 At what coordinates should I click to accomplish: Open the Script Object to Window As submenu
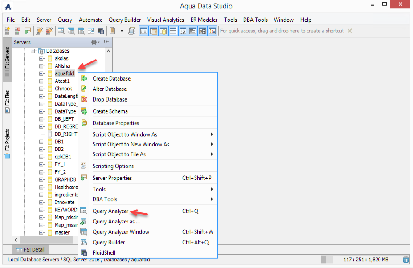tap(148, 134)
